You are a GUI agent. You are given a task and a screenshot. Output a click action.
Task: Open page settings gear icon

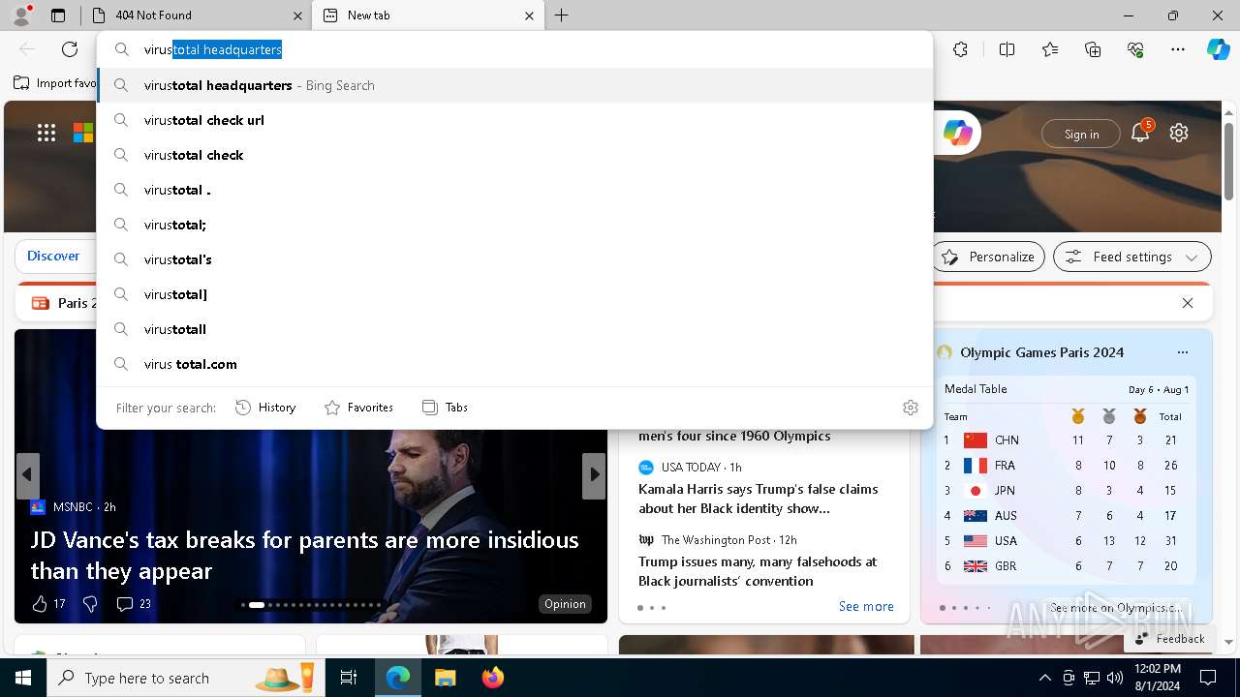(1178, 134)
